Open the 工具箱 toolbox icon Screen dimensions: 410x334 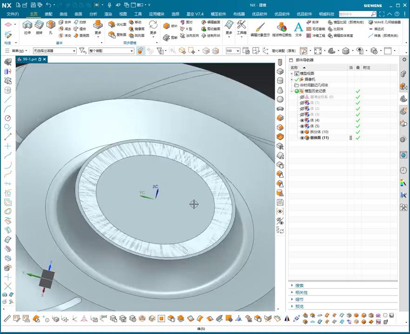pyautogui.click(x=241, y=26)
